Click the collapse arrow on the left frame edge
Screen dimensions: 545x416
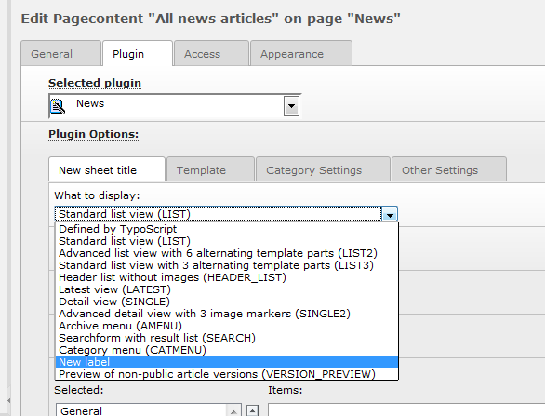pos(8,401)
